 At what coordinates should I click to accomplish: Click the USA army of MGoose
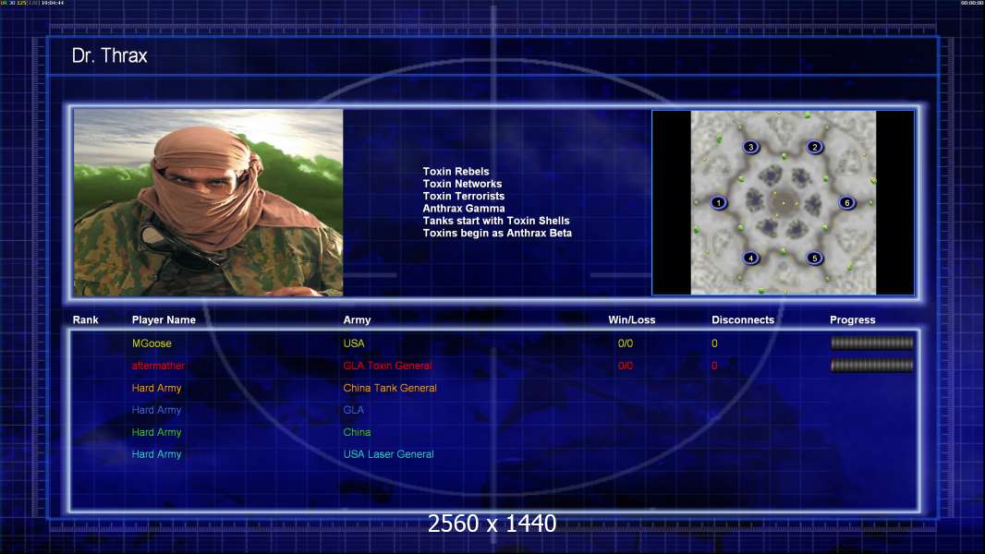pos(354,343)
